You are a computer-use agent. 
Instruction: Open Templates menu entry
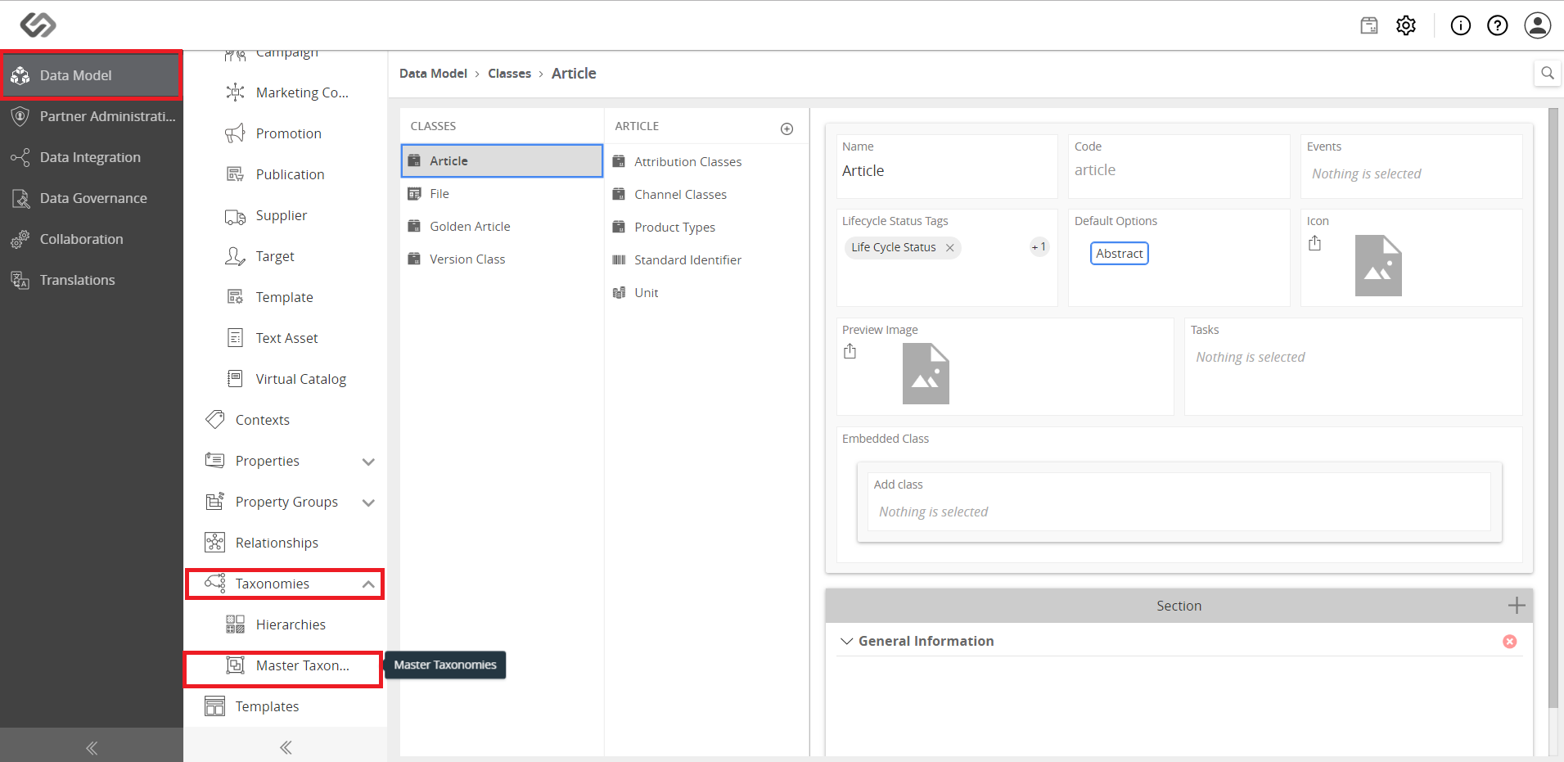pos(286,706)
